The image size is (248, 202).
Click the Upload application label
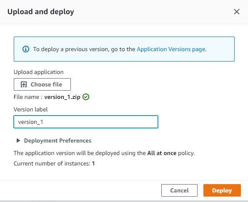coord(39,72)
